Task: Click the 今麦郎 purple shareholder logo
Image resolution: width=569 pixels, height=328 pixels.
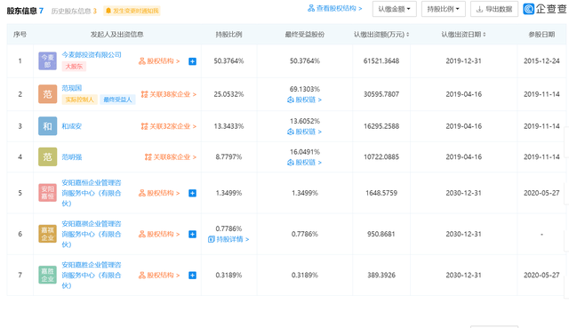Action: coord(47,61)
